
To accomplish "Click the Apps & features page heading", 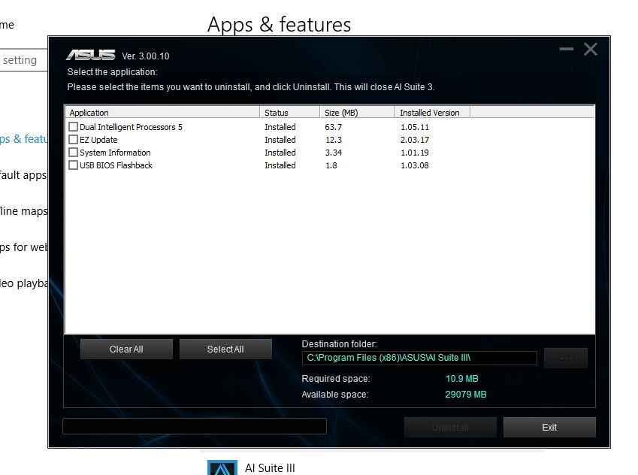I will point(279,24).
